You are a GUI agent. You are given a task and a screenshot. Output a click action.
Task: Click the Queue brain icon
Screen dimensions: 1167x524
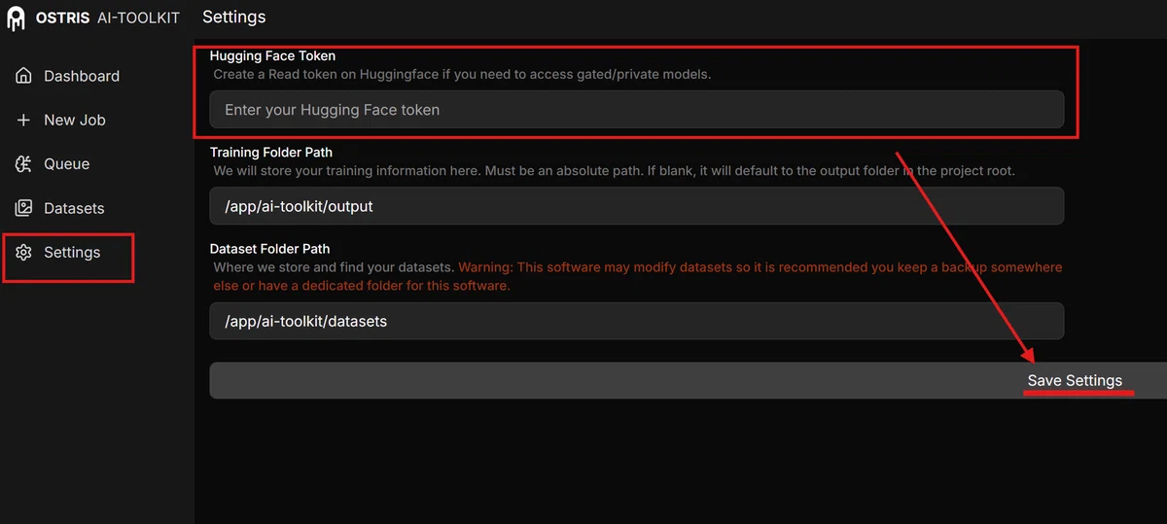[x=24, y=164]
